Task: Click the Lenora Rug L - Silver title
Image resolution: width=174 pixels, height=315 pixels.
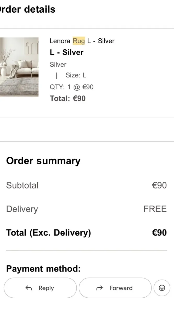Action: (82, 41)
